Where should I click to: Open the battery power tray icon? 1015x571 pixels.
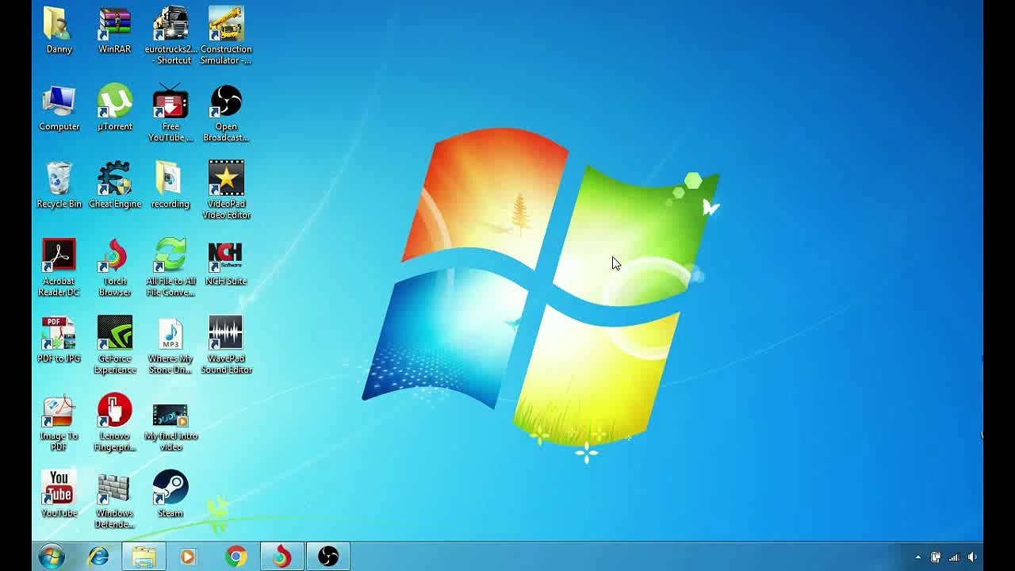(936, 557)
